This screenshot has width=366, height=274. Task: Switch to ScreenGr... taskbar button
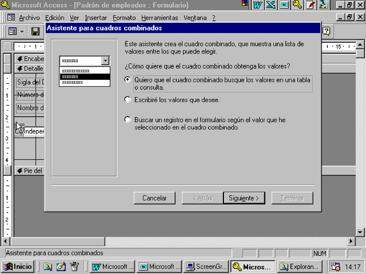[x=207, y=267]
